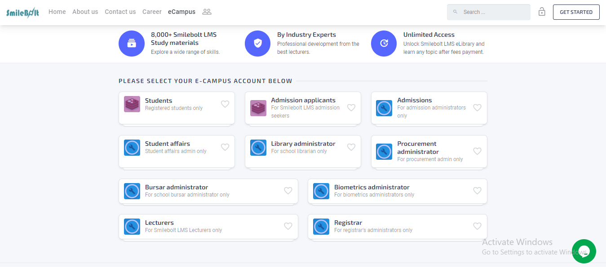Image resolution: width=606 pixels, height=267 pixels.
Task: Go to the About us page
Action: point(85,12)
